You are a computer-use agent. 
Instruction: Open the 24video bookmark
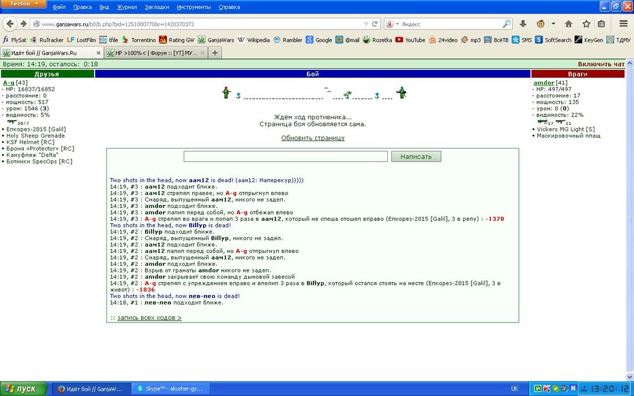[444, 40]
